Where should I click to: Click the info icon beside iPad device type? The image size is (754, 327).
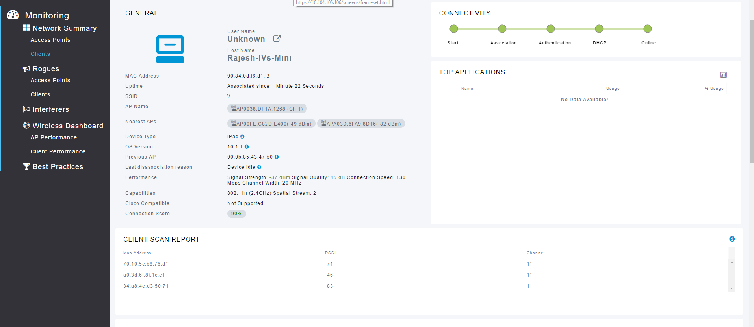point(242,137)
